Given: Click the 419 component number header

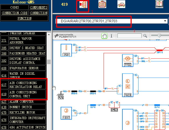Looking at the screenshot, I should coord(65,4).
